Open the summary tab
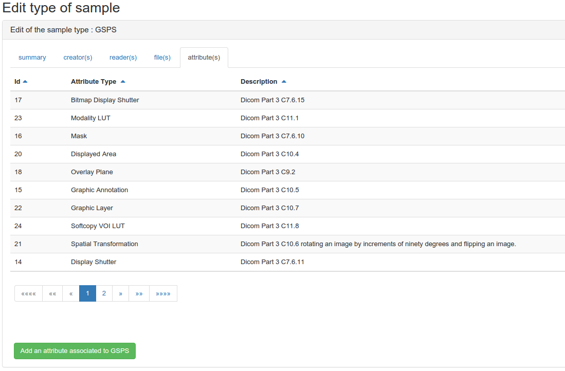565x371 pixels. pos(32,58)
